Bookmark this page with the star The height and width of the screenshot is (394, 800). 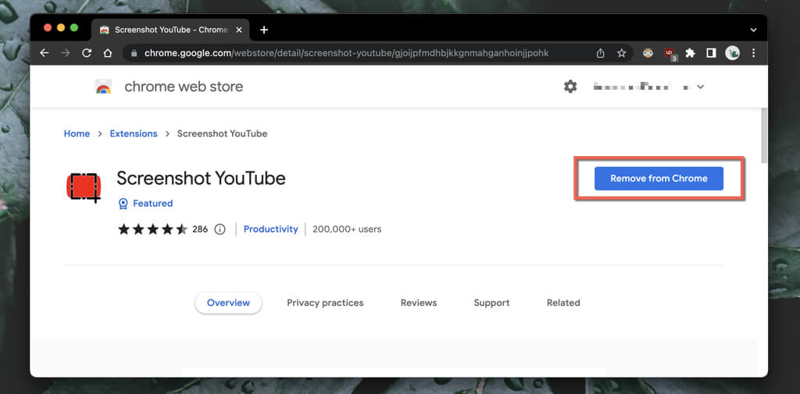pos(622,53)
